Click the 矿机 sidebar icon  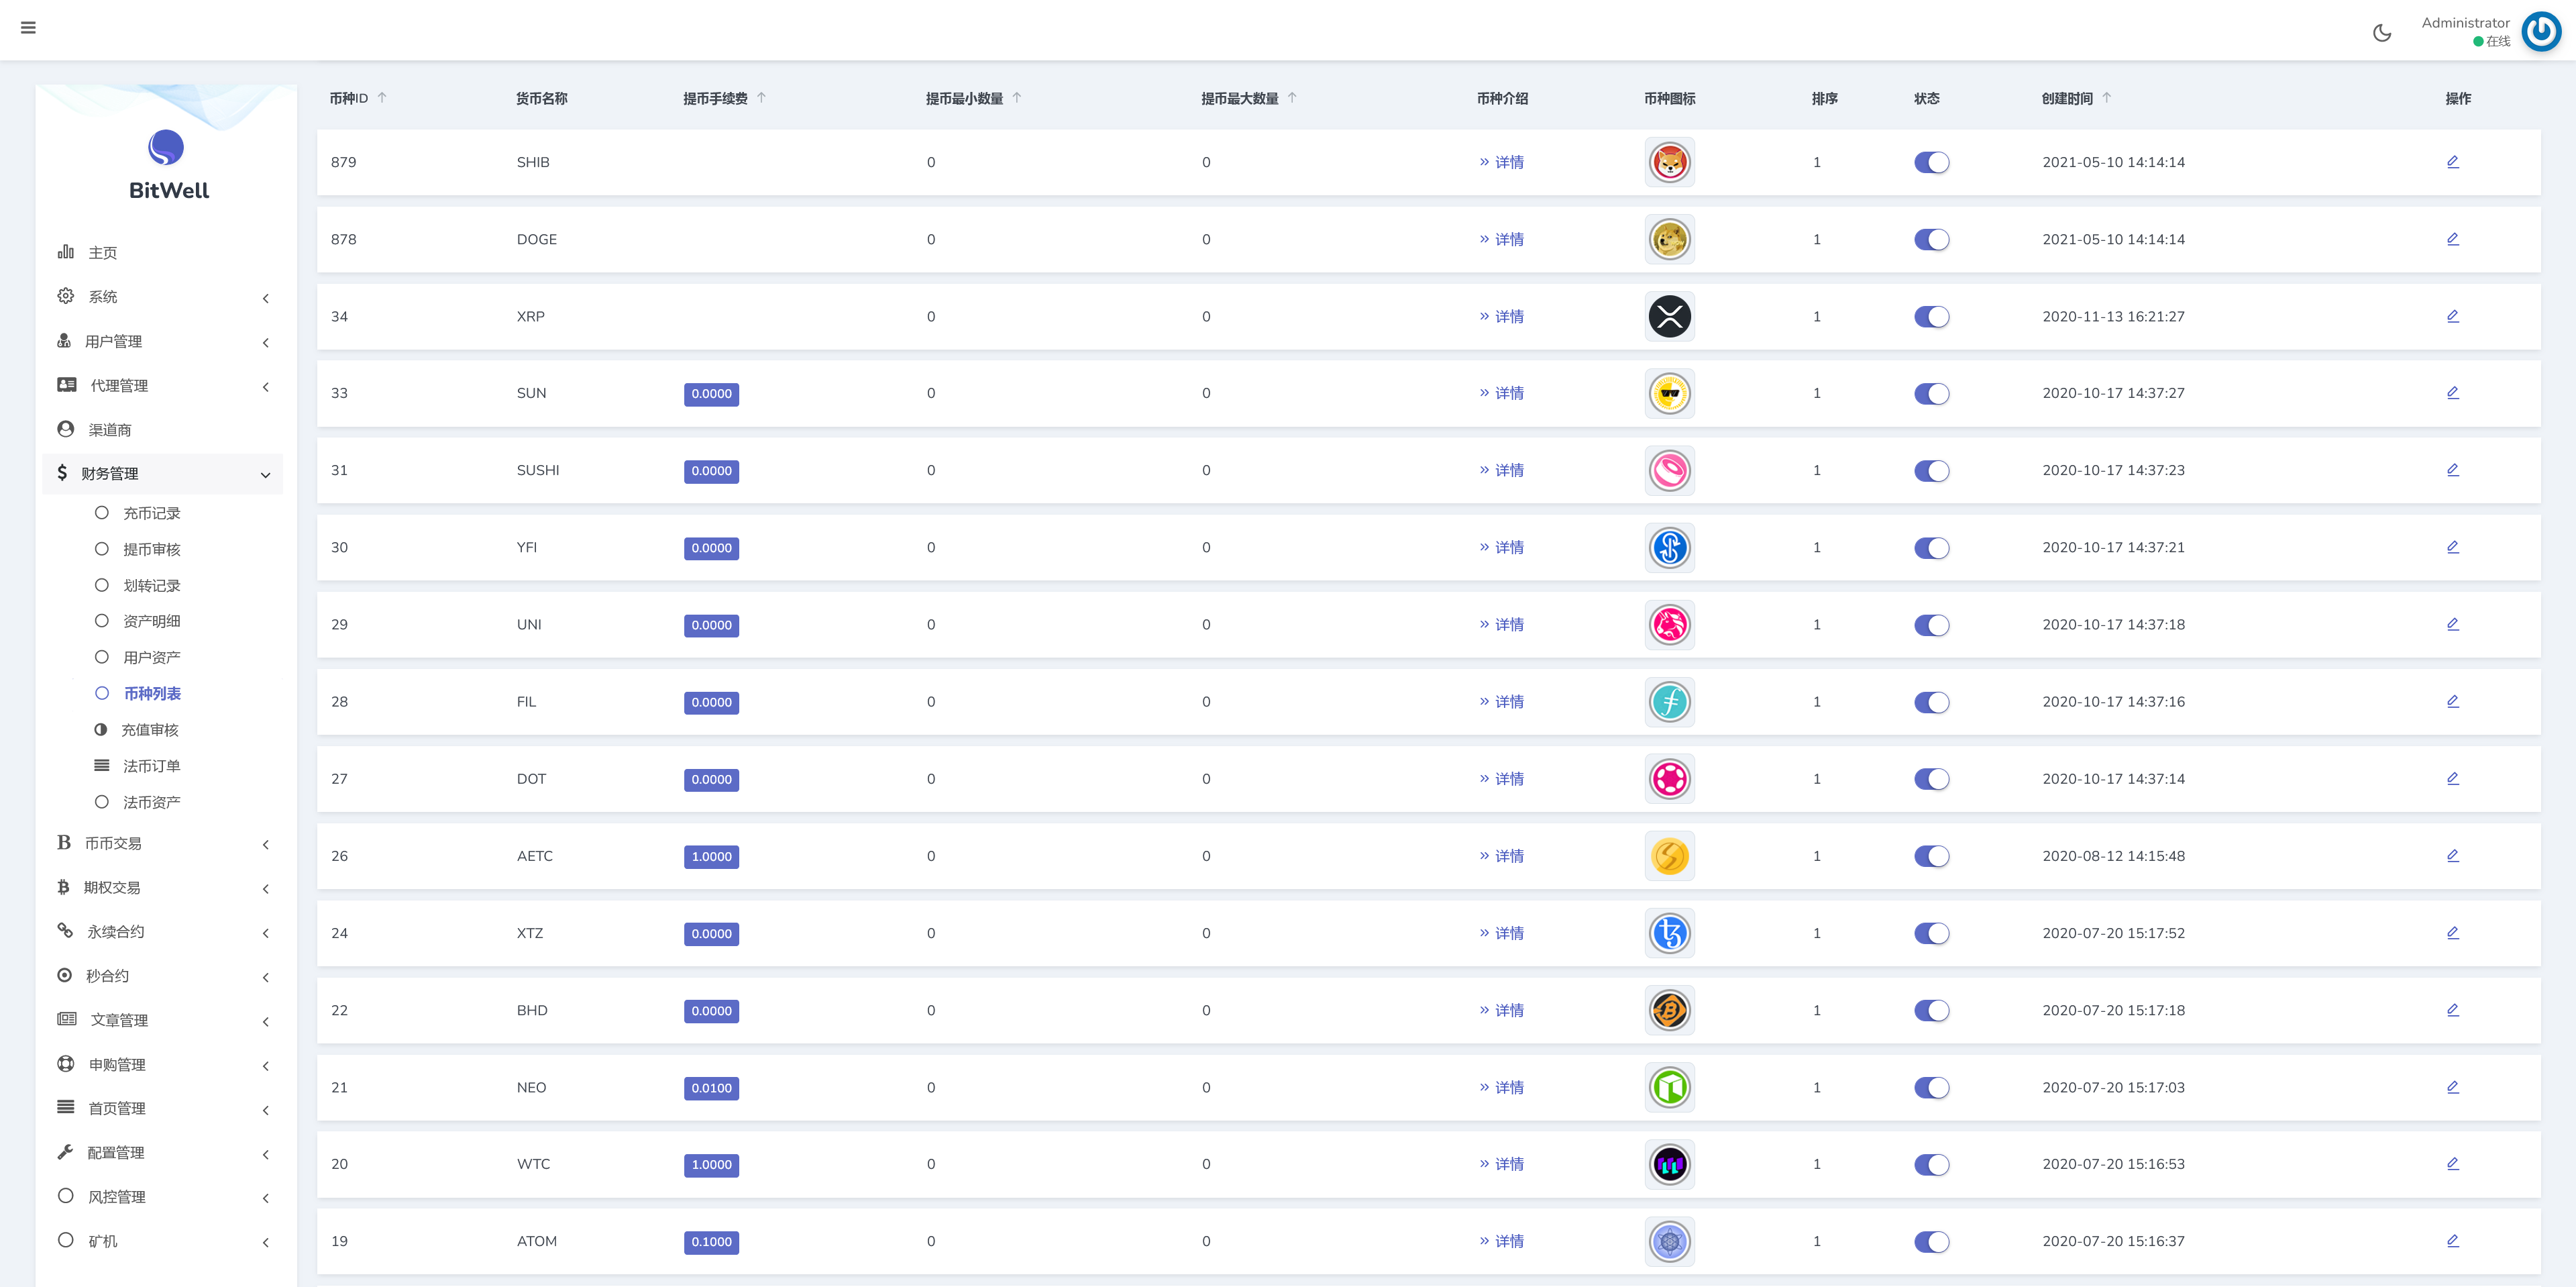(66, 1240)
